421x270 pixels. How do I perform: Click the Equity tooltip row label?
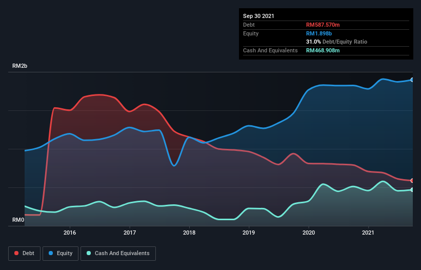[251, 33]
